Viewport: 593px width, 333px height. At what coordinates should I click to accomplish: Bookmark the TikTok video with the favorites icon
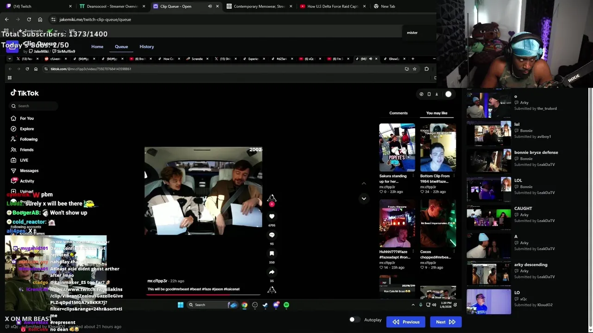pos(272,253)
